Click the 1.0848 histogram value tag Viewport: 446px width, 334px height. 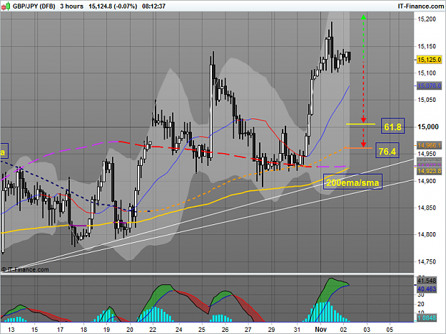[427, 318]
